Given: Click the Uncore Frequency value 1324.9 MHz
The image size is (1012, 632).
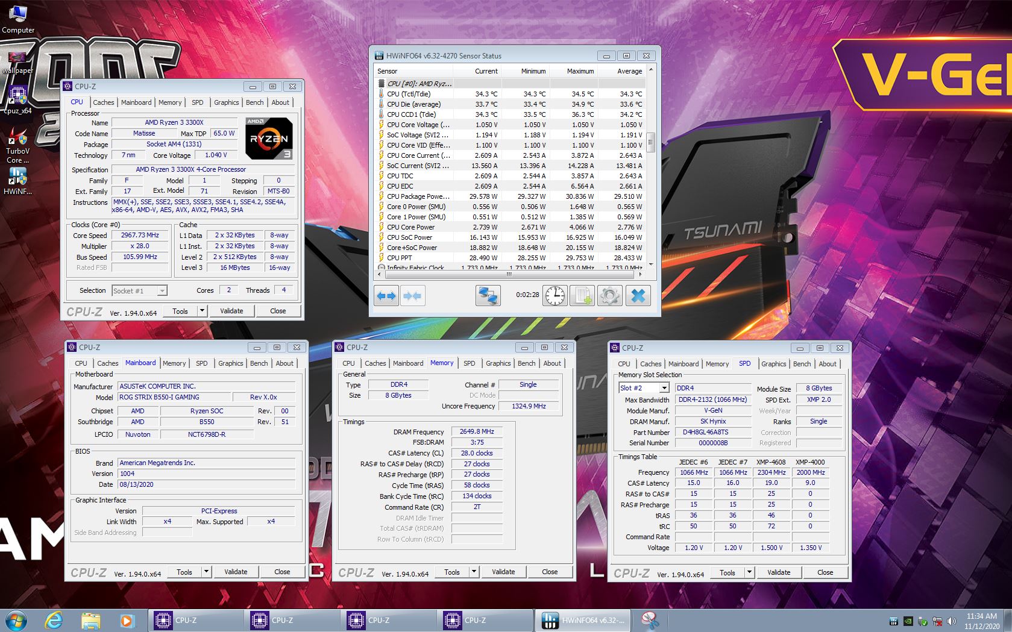Looking at the screenshot, I should point(528,407).
